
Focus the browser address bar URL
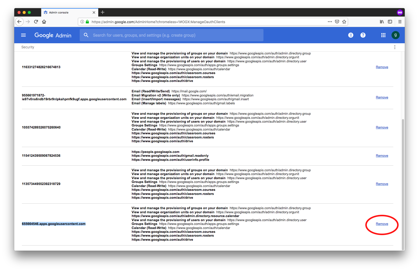[158, 22]
